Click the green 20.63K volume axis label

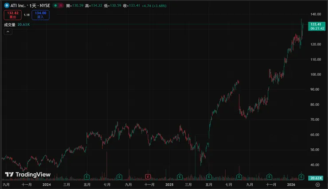pyautogui.click(x=316, y=178)
